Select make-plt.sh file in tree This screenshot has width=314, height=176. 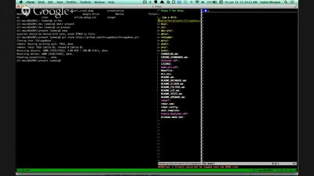point(170,67)
